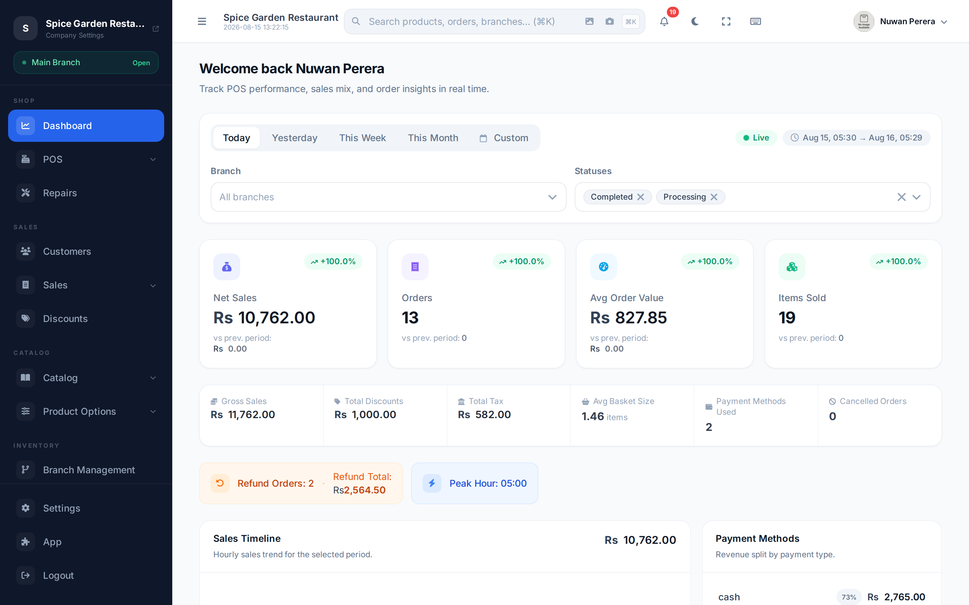This screenshot has width=969, height=605.
Task: Remove the Processing status chip
Action: point(714,197)
